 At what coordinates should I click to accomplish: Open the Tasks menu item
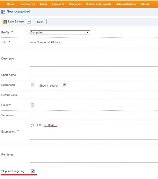(x=43, y=4)
